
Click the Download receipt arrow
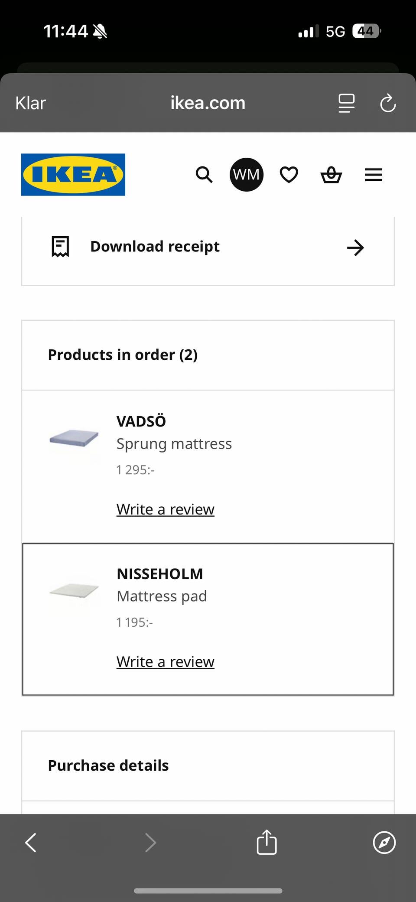pyautogui.click(x=355, y=247)
